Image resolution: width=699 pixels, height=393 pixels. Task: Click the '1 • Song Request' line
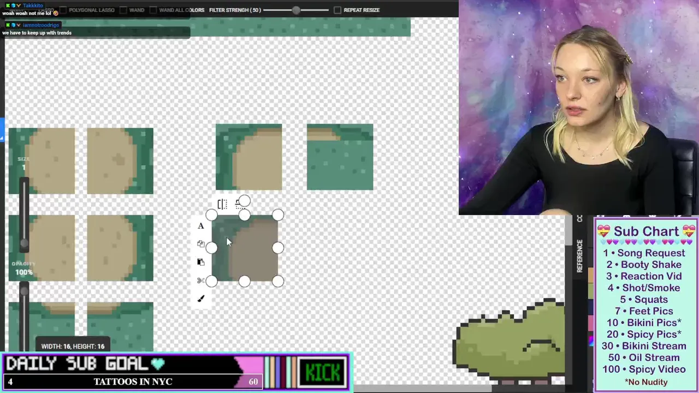644,253
